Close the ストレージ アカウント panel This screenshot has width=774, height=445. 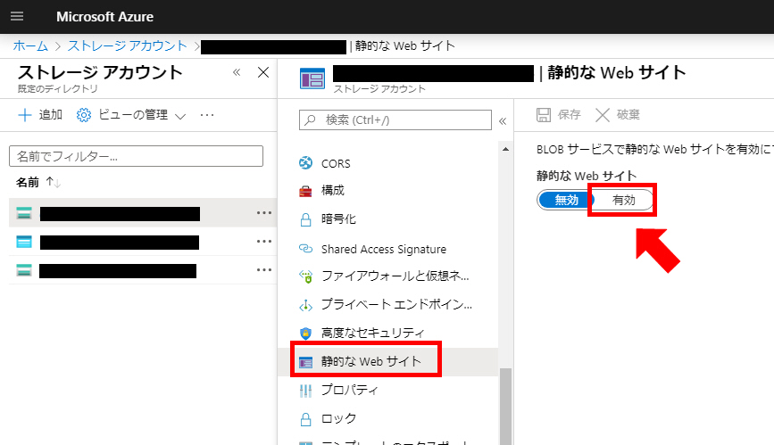click(263, 72)
